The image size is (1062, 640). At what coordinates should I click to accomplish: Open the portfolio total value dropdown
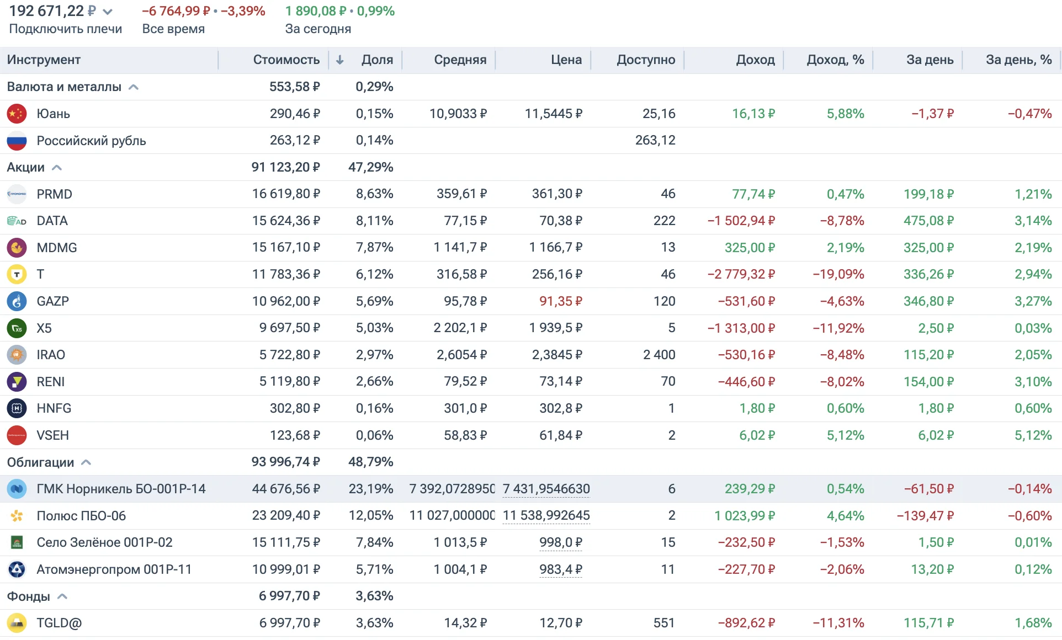pyautogui.click(x=108, y=12)
